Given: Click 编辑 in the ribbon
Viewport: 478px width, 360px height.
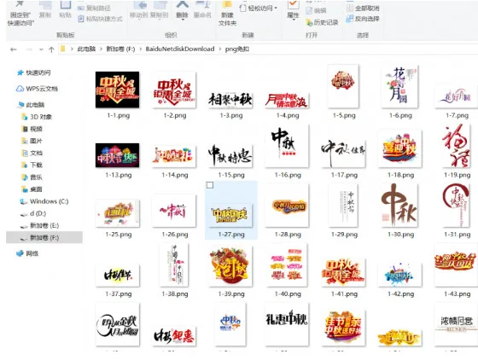Looking at the screenshot, I should pos(316,10).
